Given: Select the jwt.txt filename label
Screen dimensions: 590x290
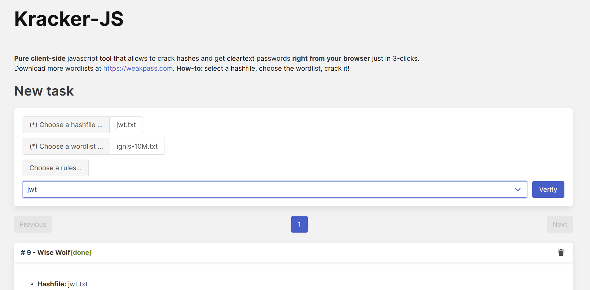Looking at the screenshot, I should point(126,125).
